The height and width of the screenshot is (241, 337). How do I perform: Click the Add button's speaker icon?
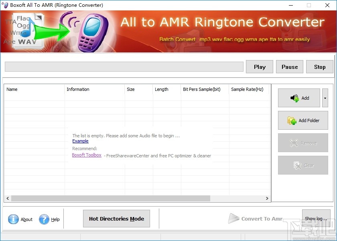pos(294,98)
